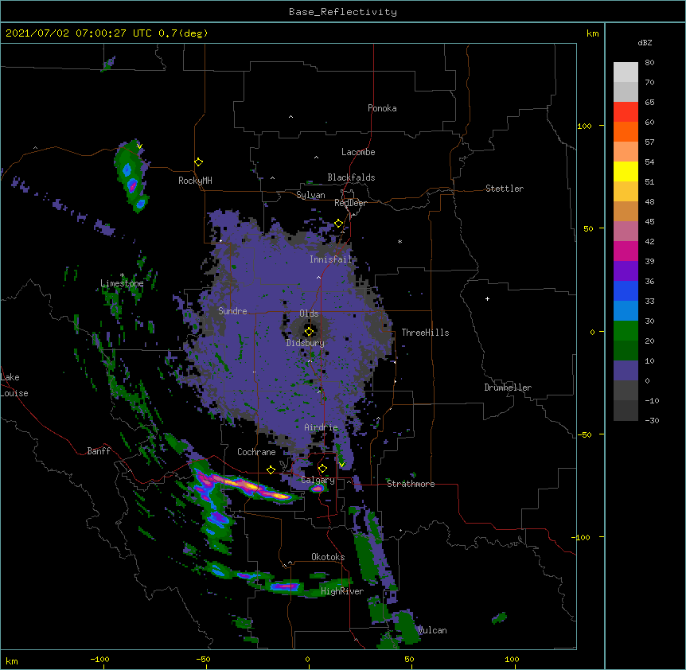The image size is (686, 670).
Task: Select the Didsbury label
Action: (x=306, y=343)
